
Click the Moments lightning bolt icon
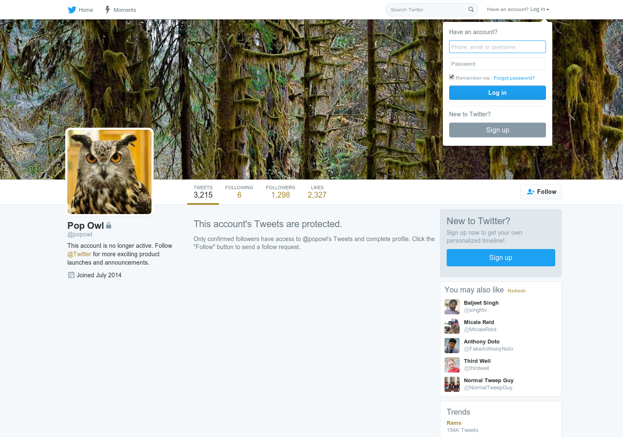click(x=108, y=10)
